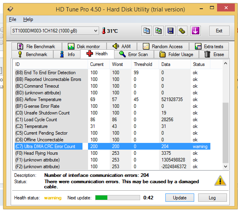Open the drive selection dropdown ST1000DM003
Viewport: 238px width, 212px height.
click(55, 31)
